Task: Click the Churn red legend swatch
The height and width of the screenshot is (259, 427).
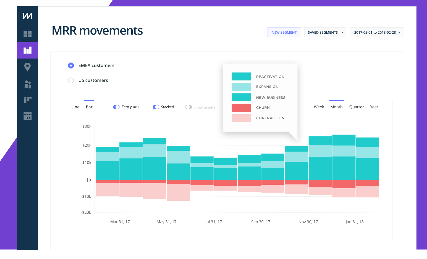Action: (x=241, y=107)
